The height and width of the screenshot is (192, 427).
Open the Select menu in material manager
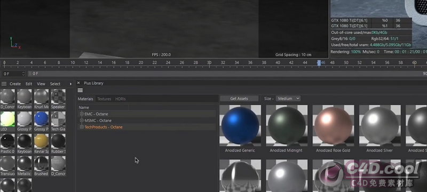pyautogui.click(x=56, y=84)
